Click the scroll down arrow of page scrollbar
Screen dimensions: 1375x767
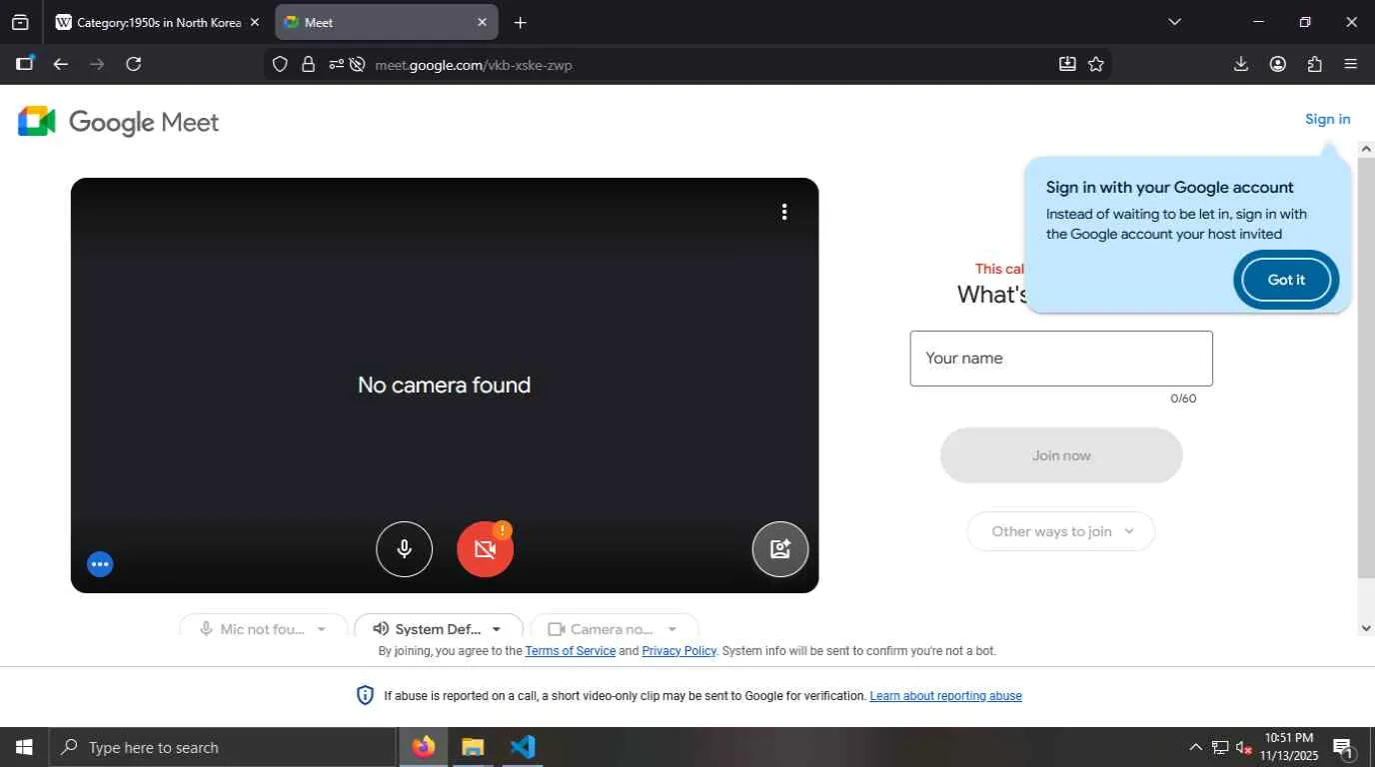tap(1366, 628)
